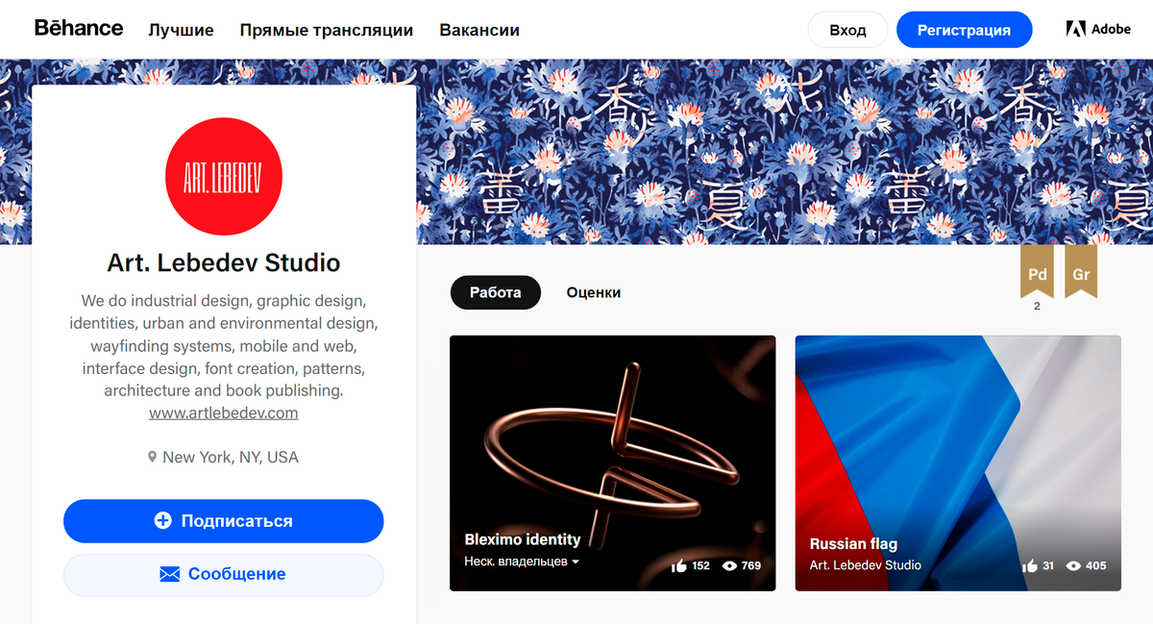Click Art. Lebedev Studio author on Russian flag
Viewport: 1153px width, 624px height.
(866, 565)
